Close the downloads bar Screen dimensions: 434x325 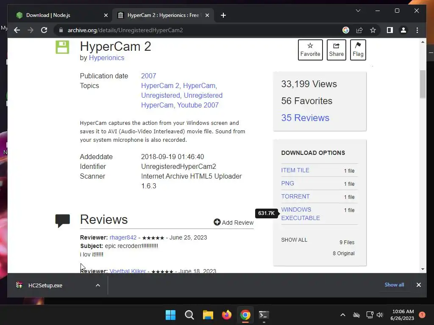pos(418,285)
